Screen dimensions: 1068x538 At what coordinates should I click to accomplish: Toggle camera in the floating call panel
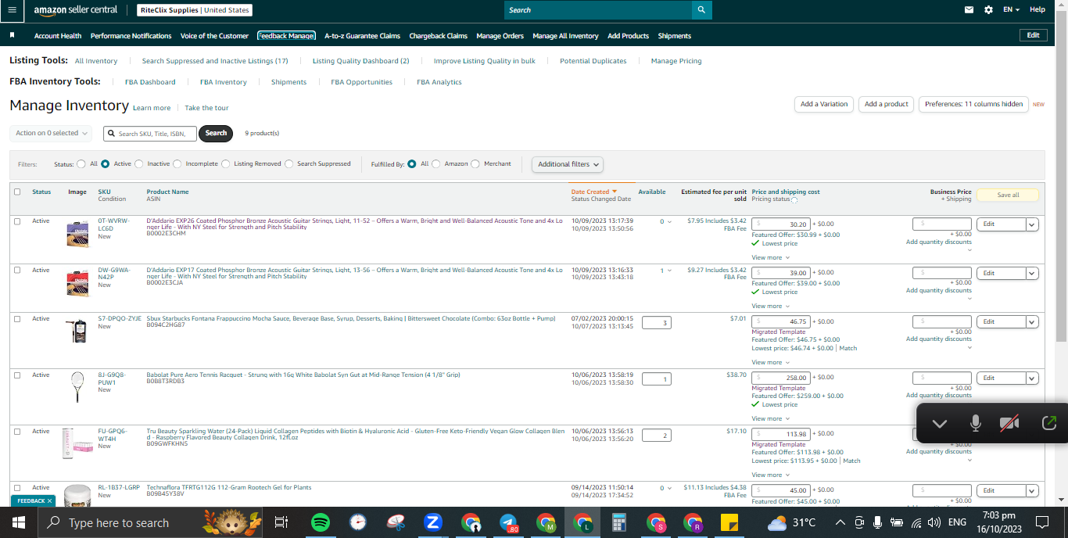click(1009, 424)
